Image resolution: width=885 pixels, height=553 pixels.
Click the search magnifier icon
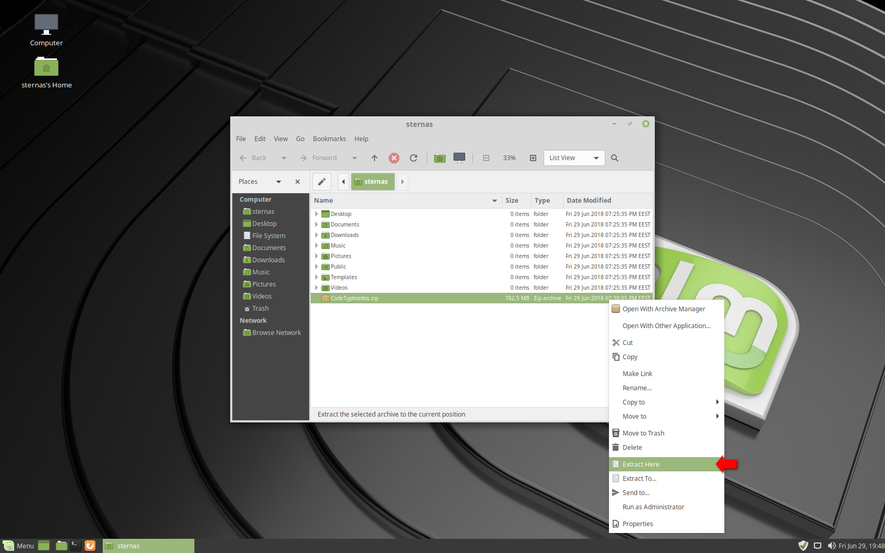click(615, 158)
